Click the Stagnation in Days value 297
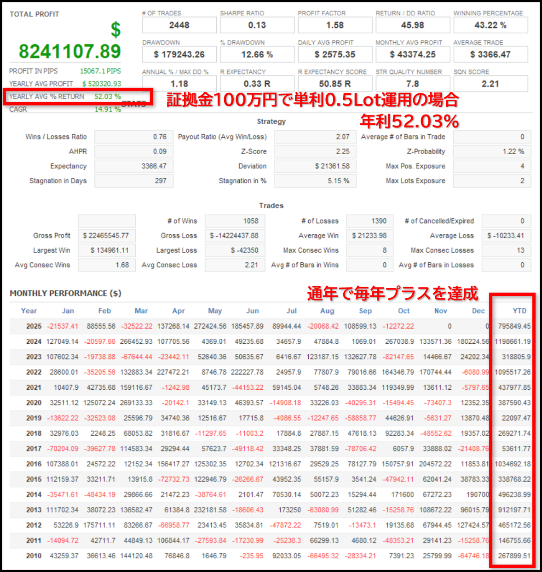Screen dimensions: 542x572 pos(134,181)
